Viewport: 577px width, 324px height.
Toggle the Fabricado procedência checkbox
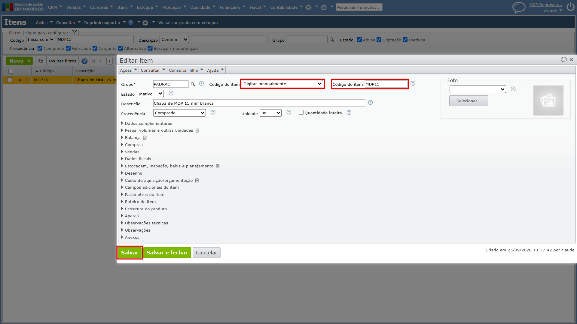68,48
